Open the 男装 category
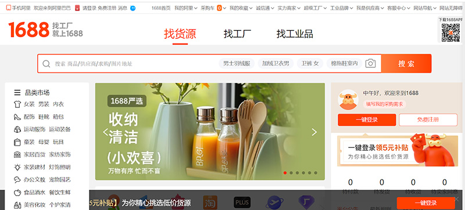 click(44, 104)
